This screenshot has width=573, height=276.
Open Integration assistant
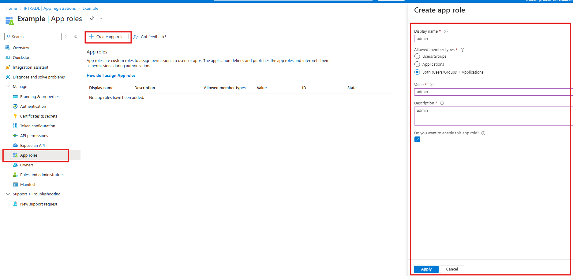click(x=31, y=67)
